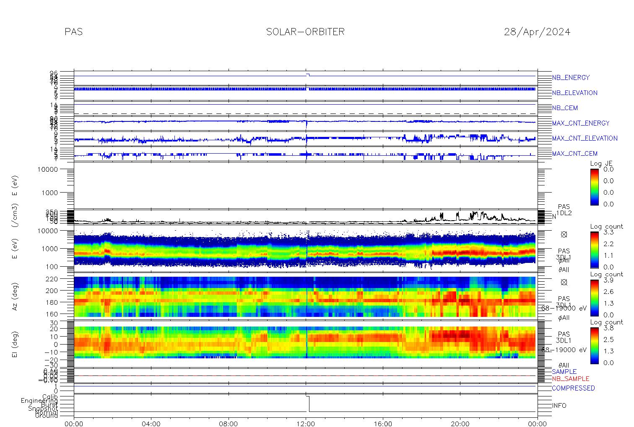Click the blue SAMPLE label
Viewport: 634px width, 427px height.
[564, 372]
